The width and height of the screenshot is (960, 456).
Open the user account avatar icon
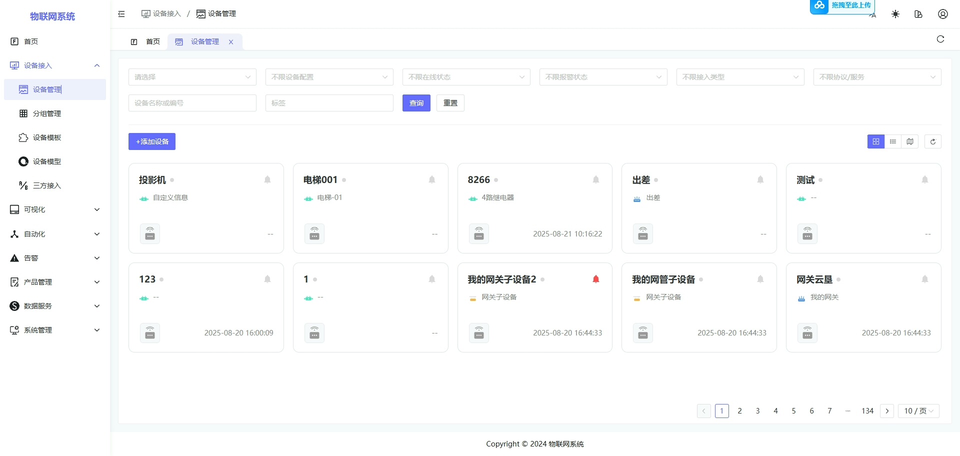click(942, 14)
